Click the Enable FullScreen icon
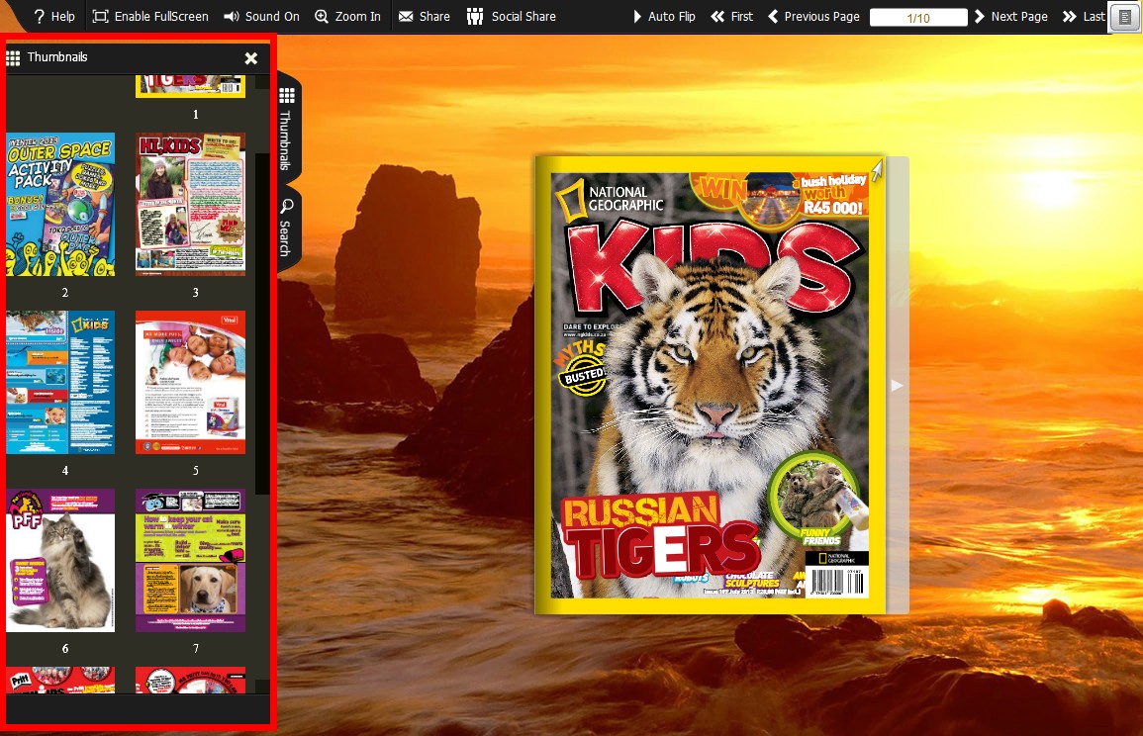This screenshot has width=1143, height=736. (101, 16)
